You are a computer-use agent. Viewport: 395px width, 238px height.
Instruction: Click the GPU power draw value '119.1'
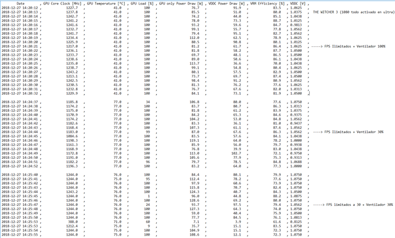[194, 140]
